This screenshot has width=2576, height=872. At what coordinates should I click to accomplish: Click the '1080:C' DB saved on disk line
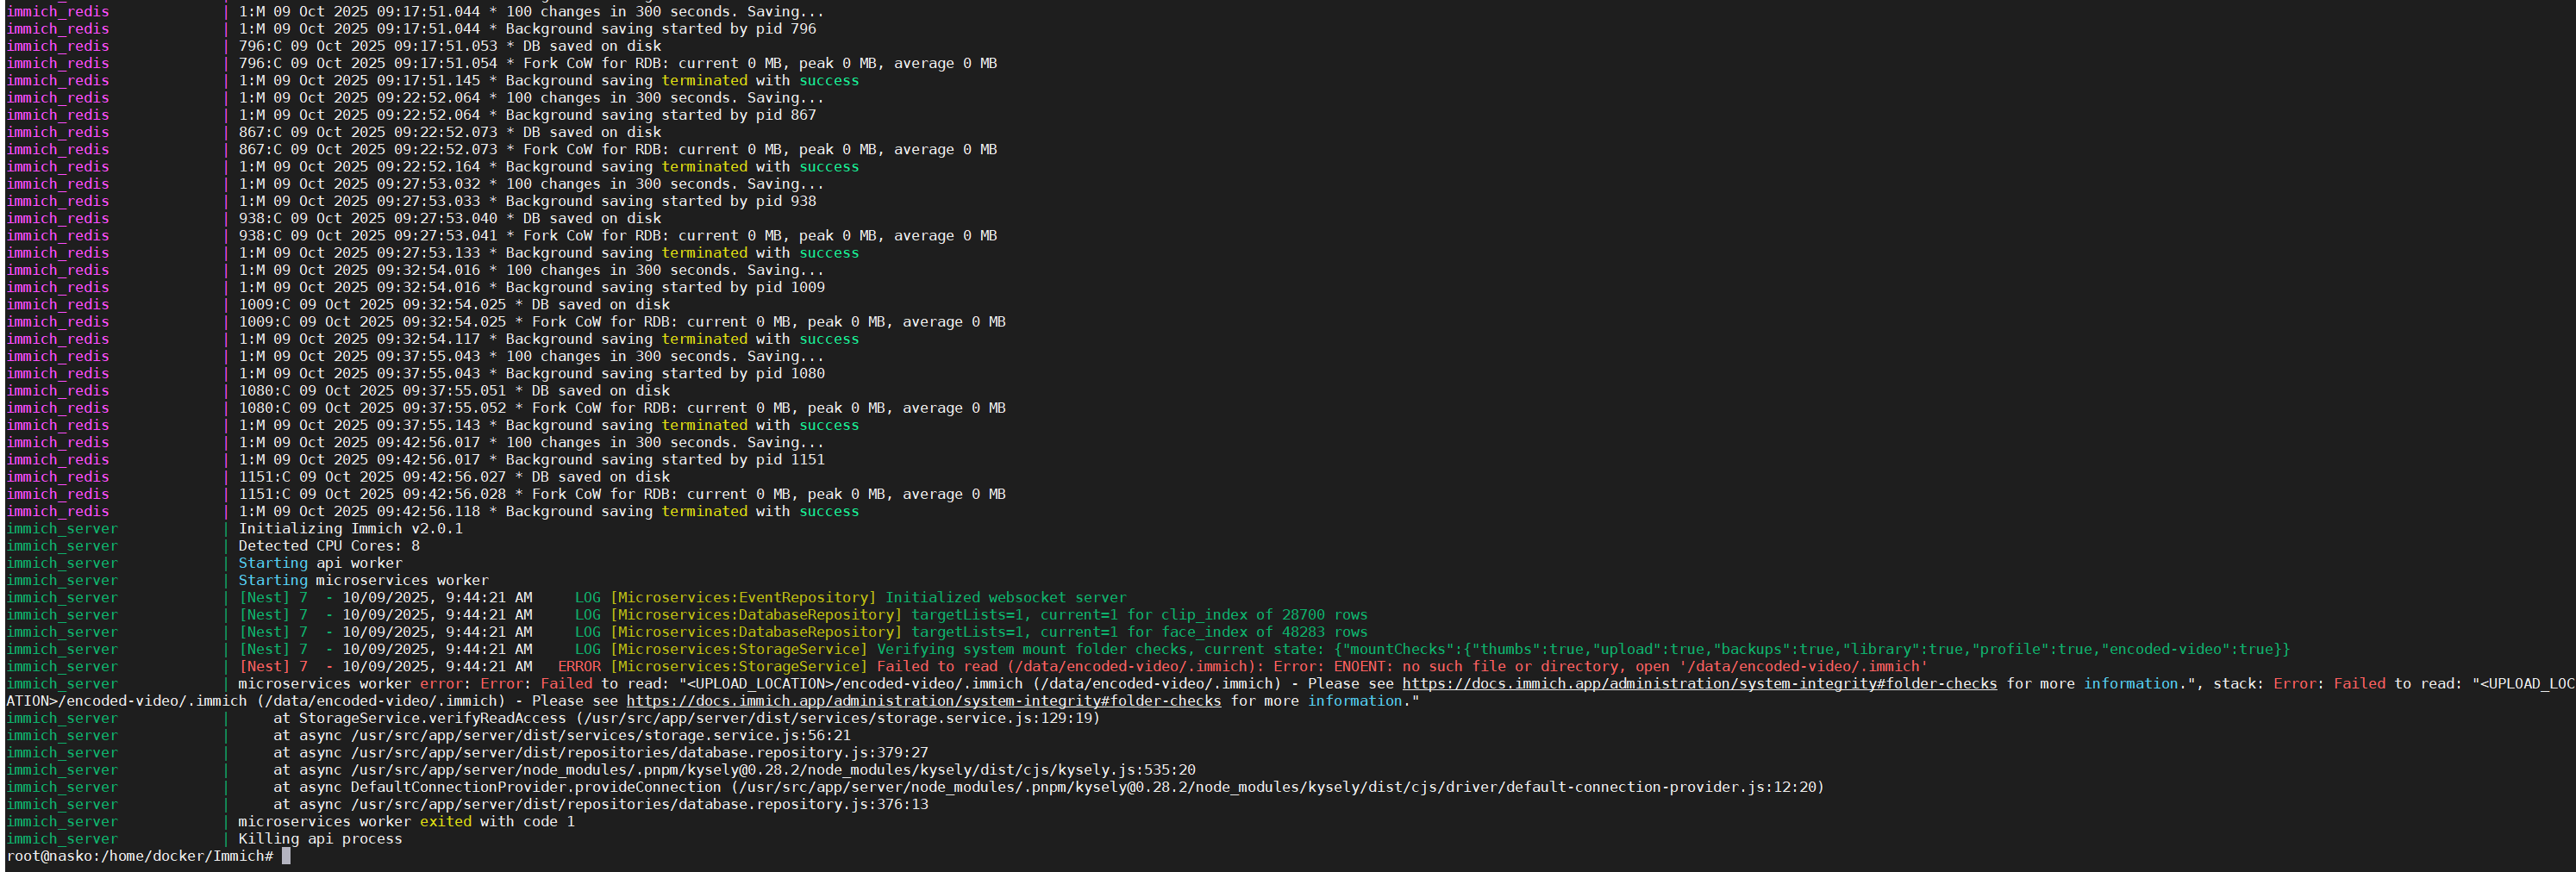[x=454, y=391]
